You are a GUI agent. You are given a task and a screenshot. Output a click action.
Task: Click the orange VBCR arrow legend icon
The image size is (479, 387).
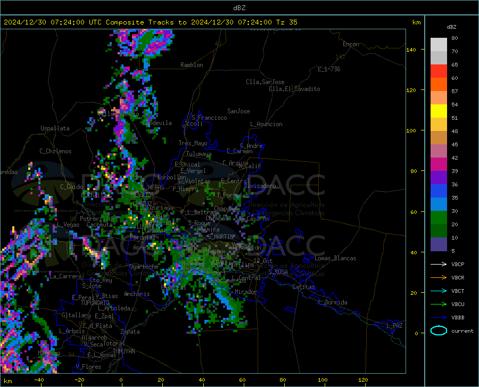(x=439, y=277)
